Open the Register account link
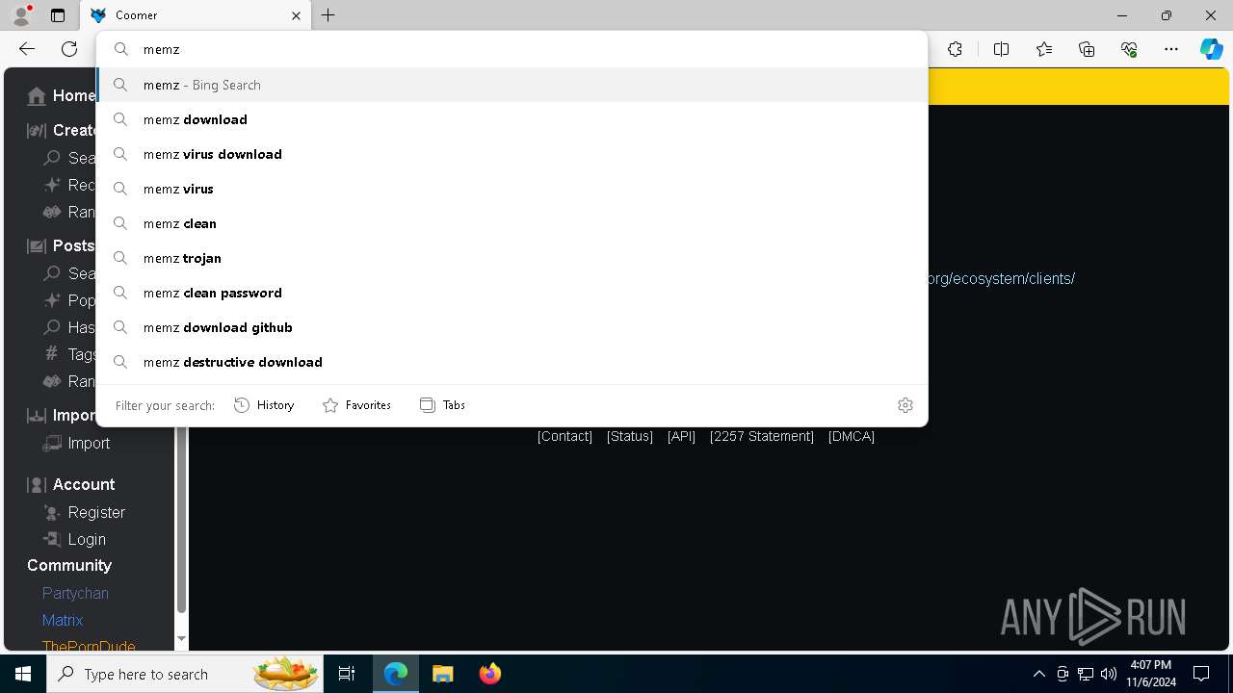This screenshot has width=1233, height=693. tap(85, 512)
